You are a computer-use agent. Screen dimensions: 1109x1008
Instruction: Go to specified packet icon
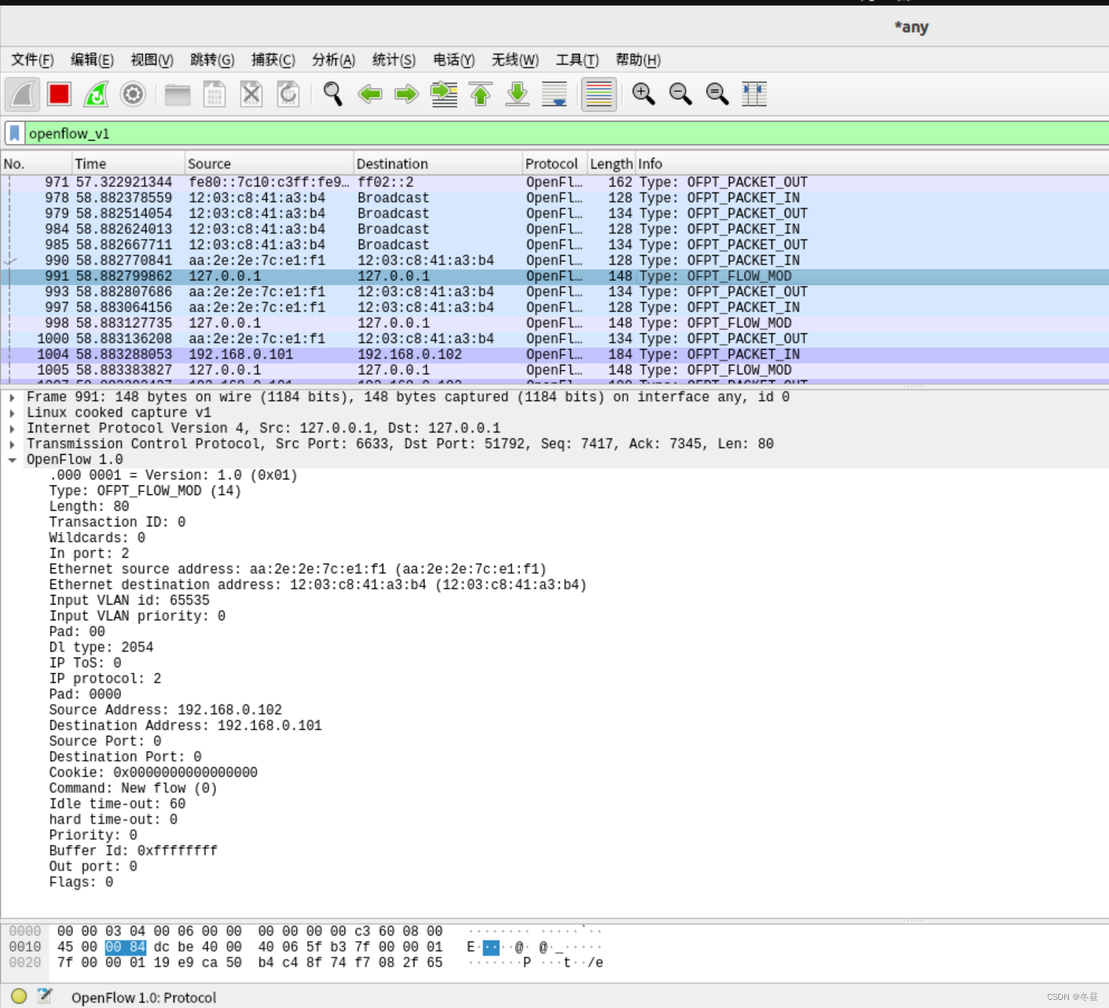tap(444, 94)
